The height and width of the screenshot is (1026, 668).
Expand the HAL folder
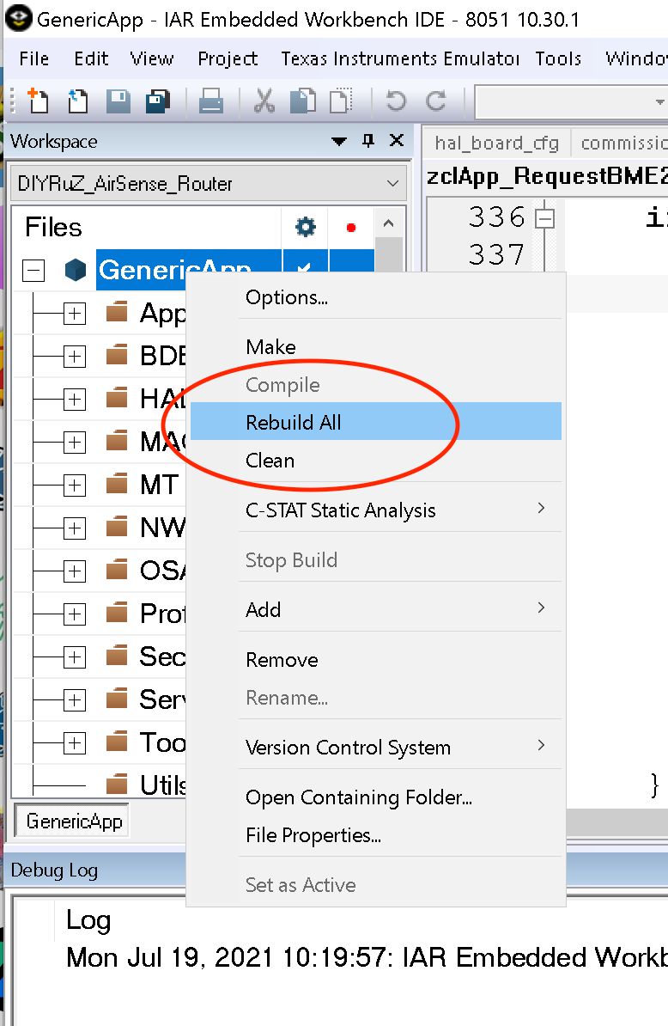click(x=75, y=400)
